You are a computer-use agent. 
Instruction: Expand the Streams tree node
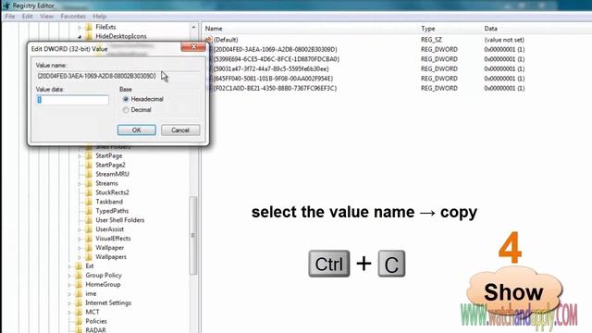pyautogui.click(x=80, y=183)
